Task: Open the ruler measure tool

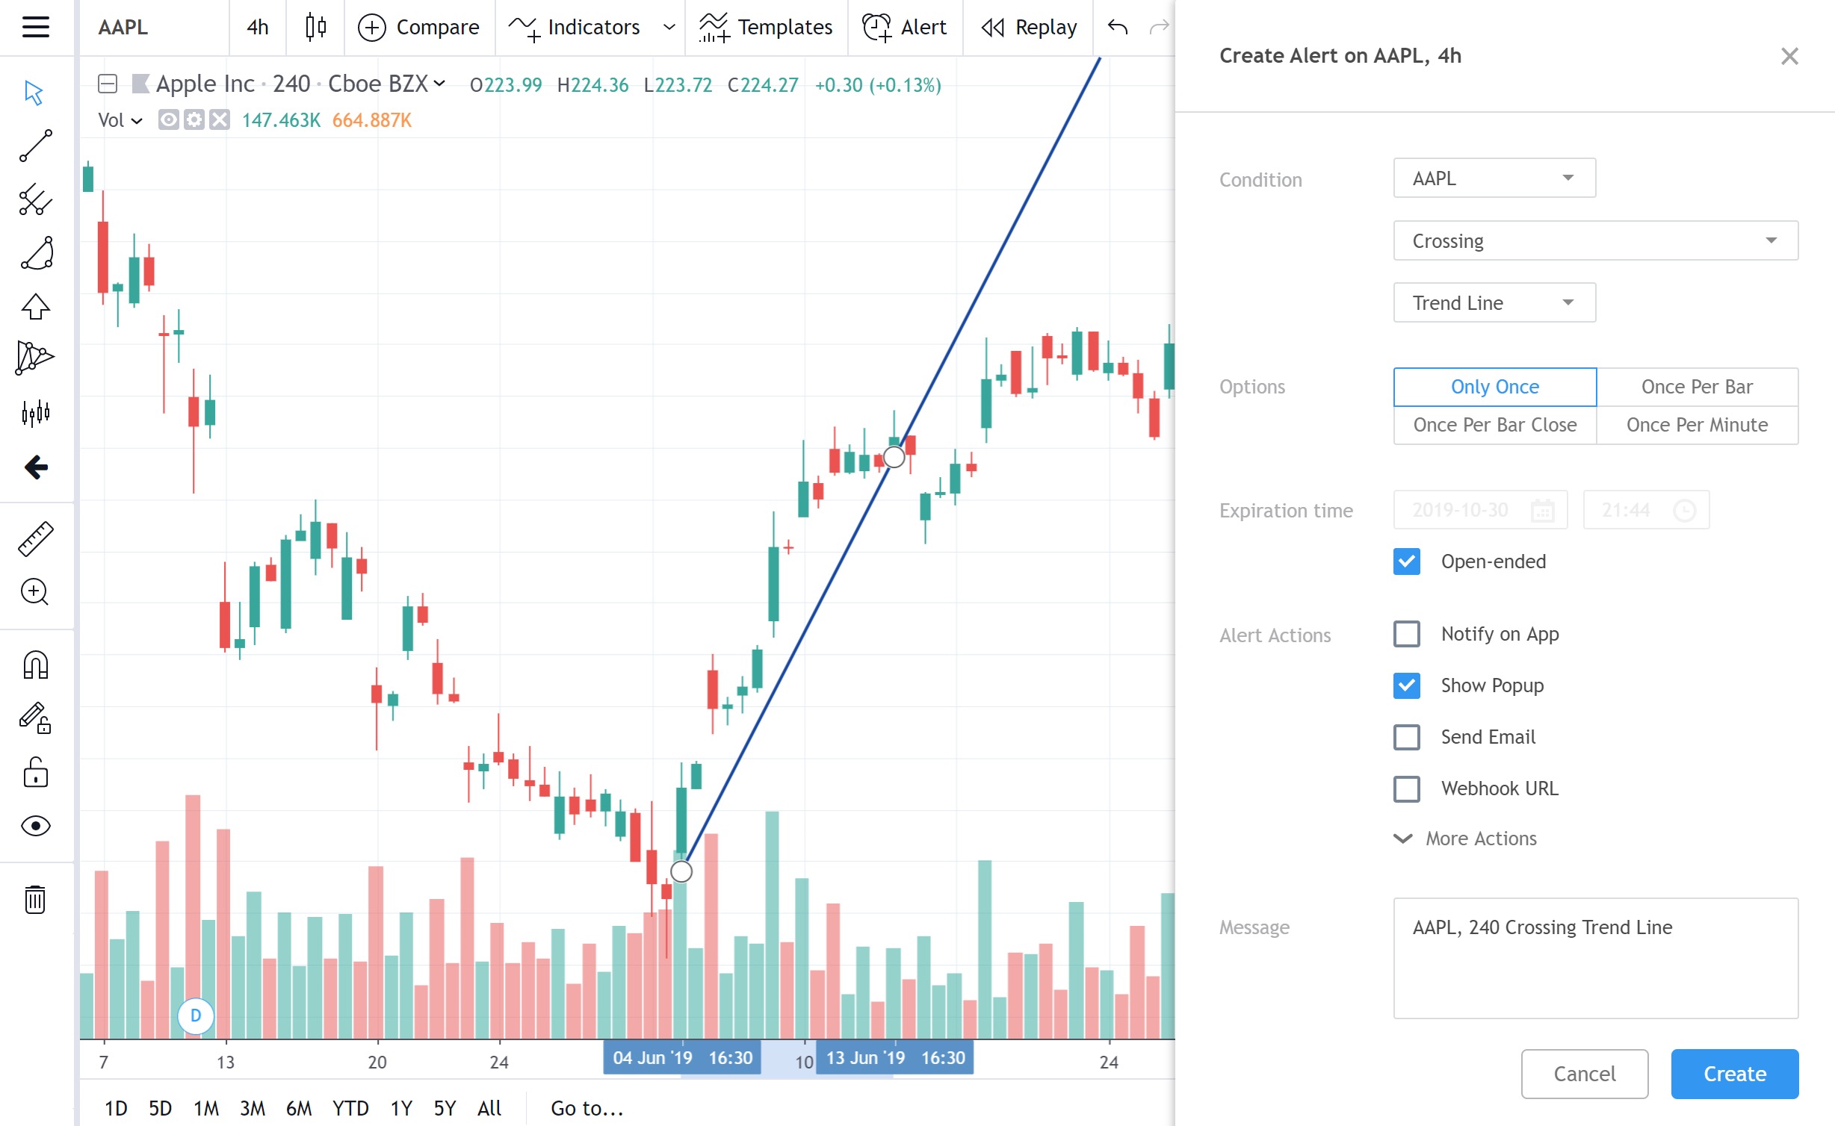Action: coord(35,539)
